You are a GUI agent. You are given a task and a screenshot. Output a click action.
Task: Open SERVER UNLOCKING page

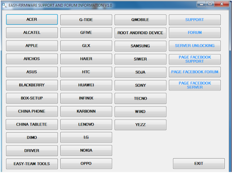[195, 46]
